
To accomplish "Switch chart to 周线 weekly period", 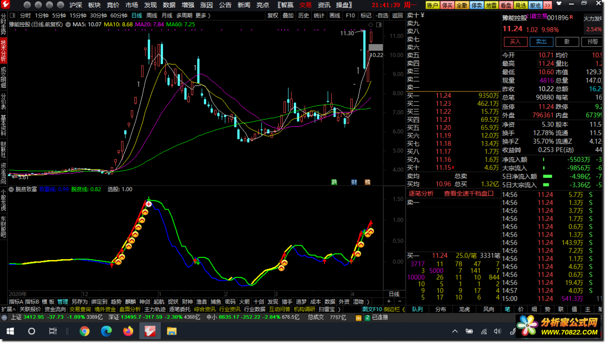I will pyautogui.click(x=152, y=16).
